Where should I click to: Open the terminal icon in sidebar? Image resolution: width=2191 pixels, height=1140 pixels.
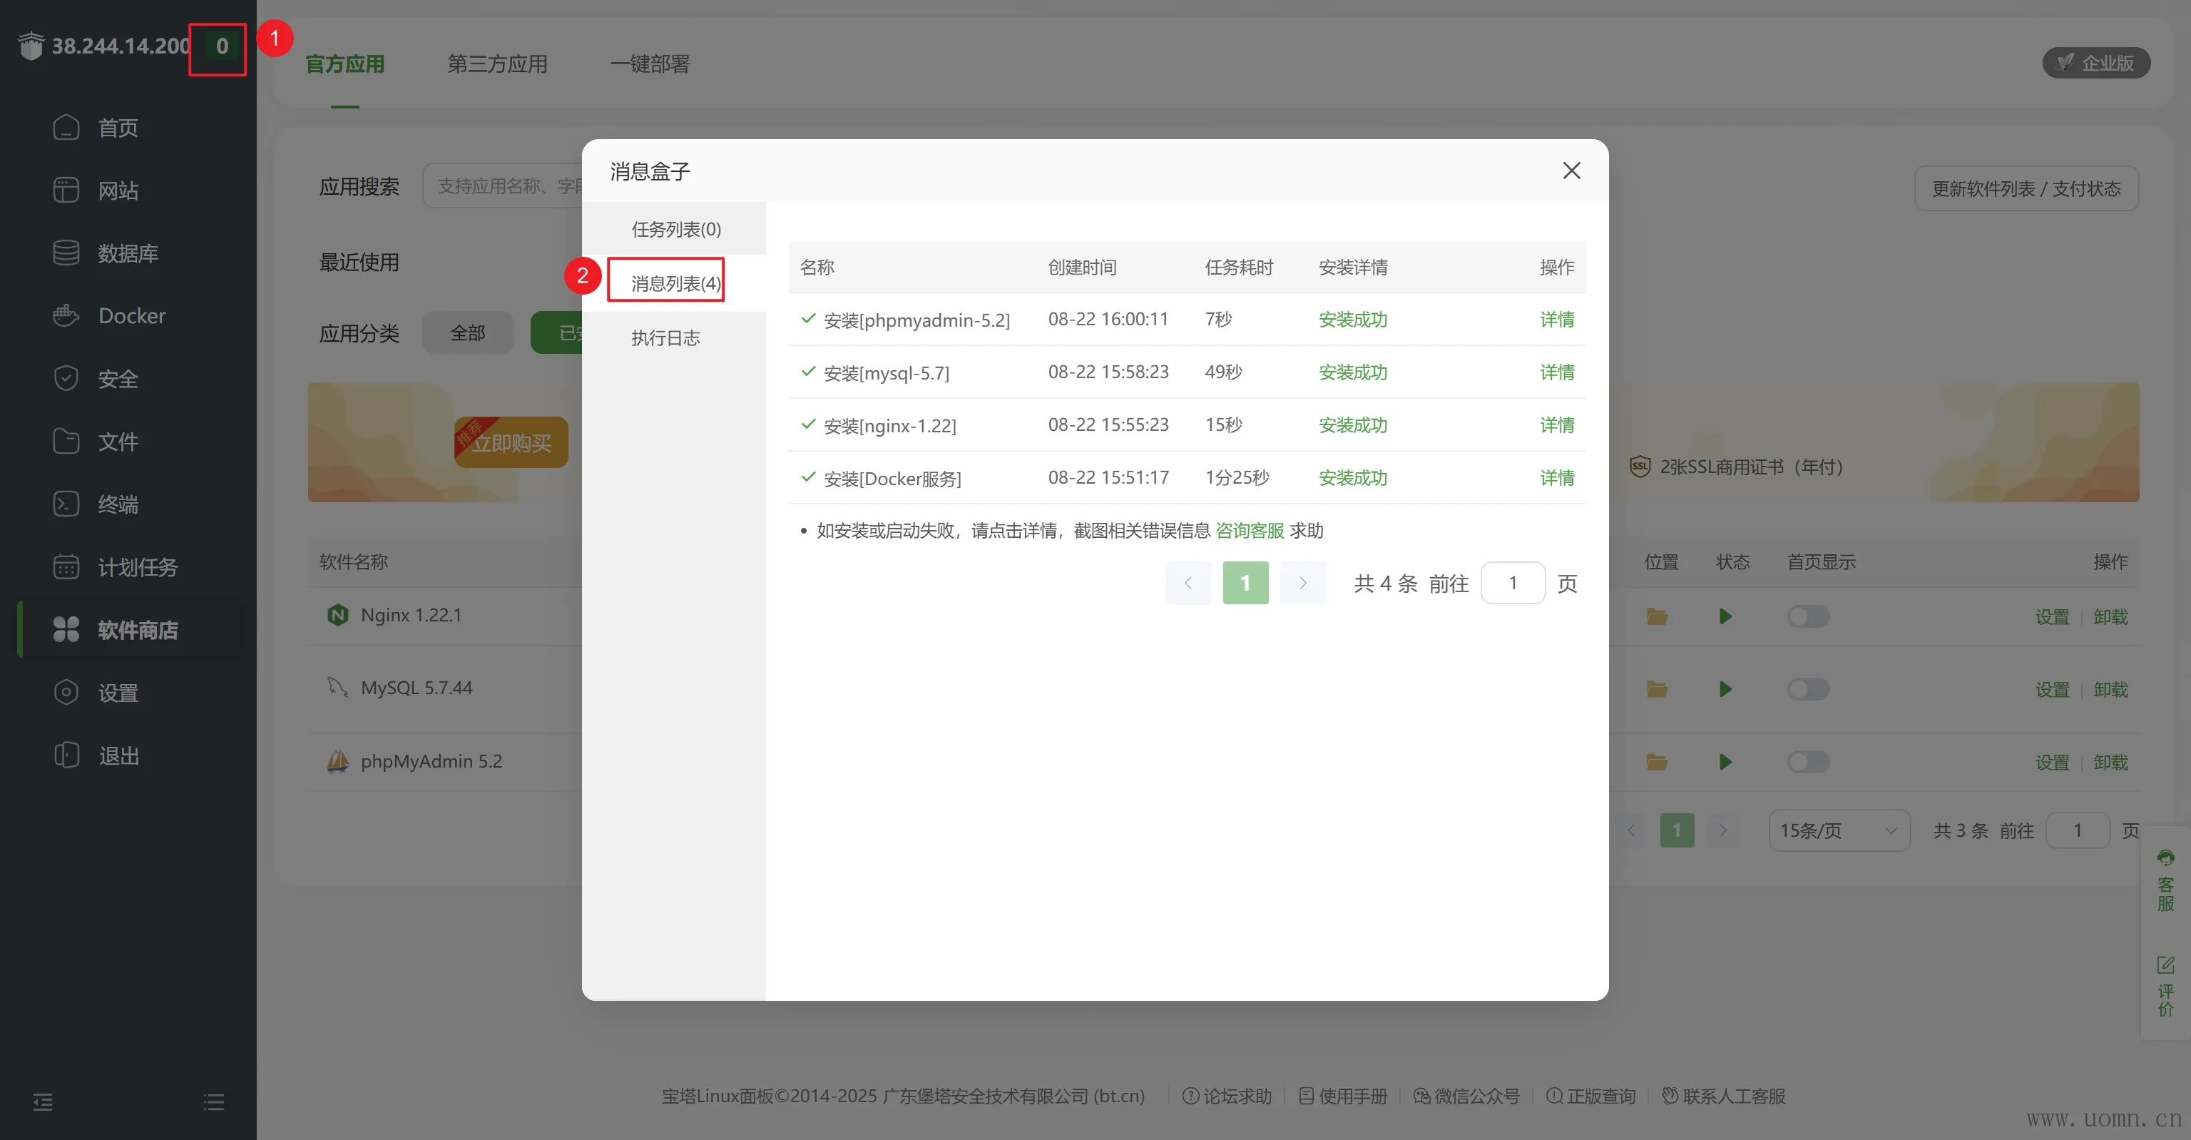click(x=66, y=504)
